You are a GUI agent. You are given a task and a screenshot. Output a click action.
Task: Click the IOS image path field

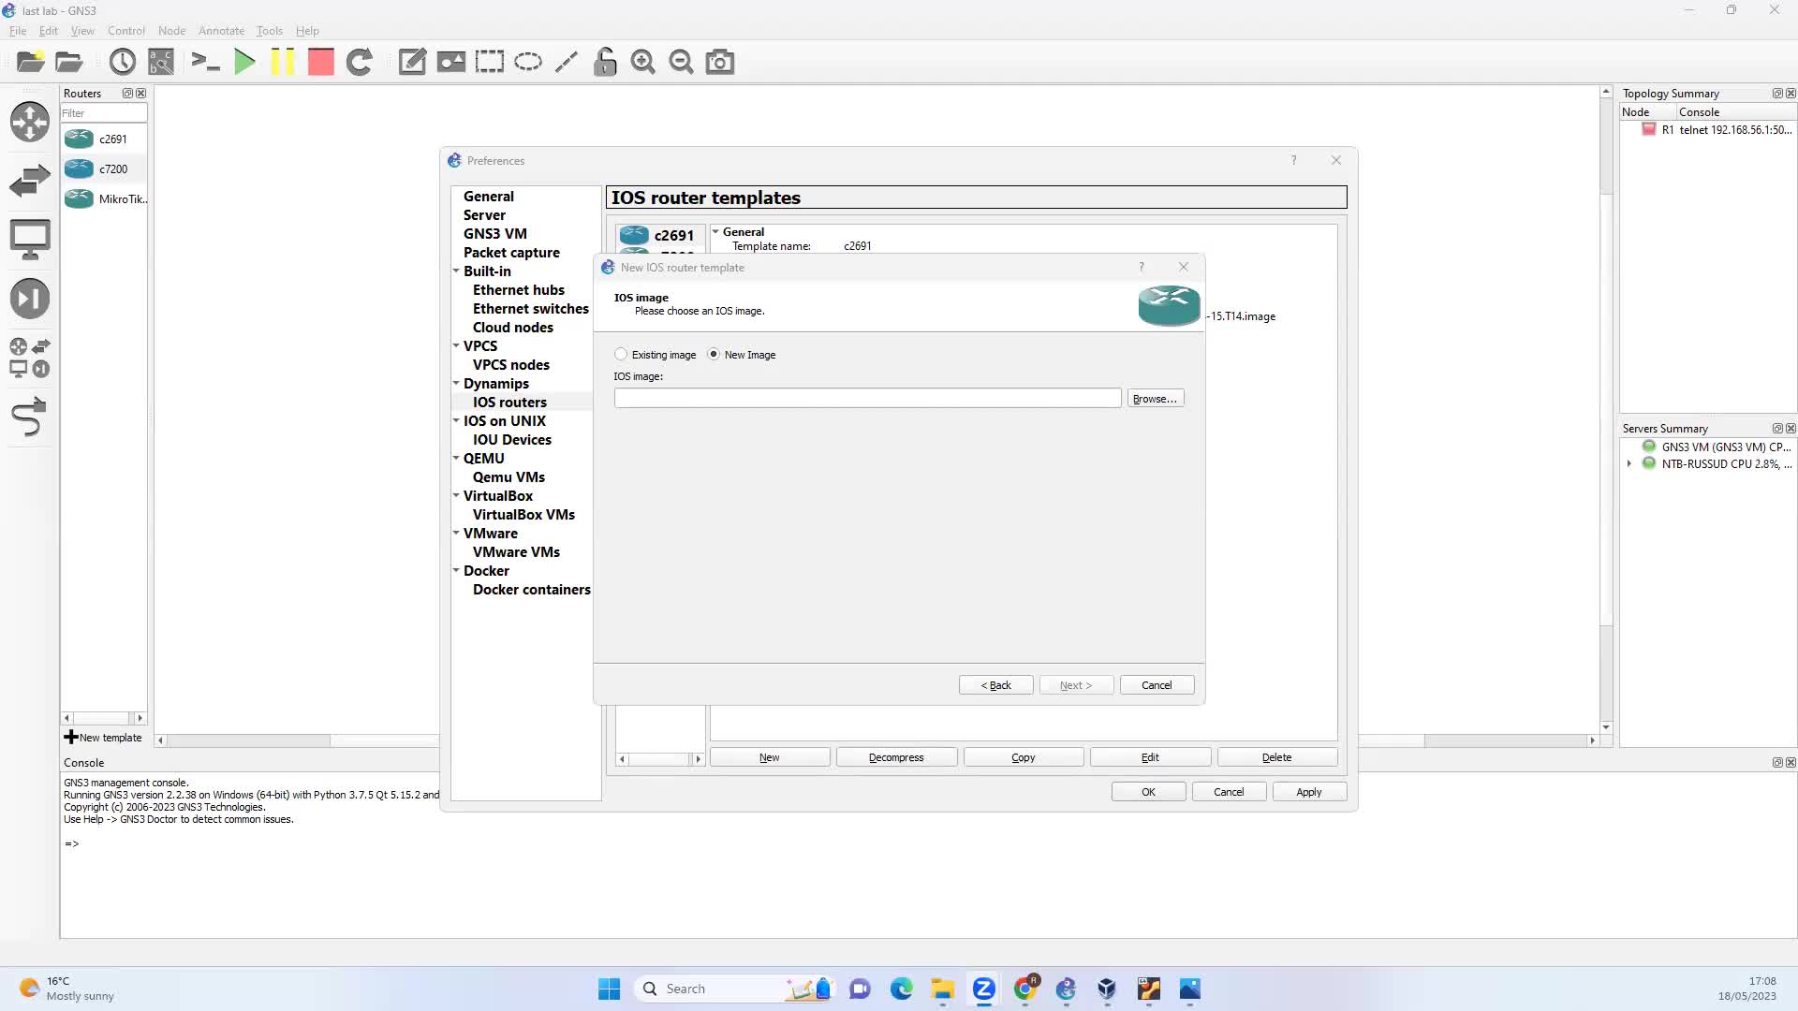tap(866, 398)
